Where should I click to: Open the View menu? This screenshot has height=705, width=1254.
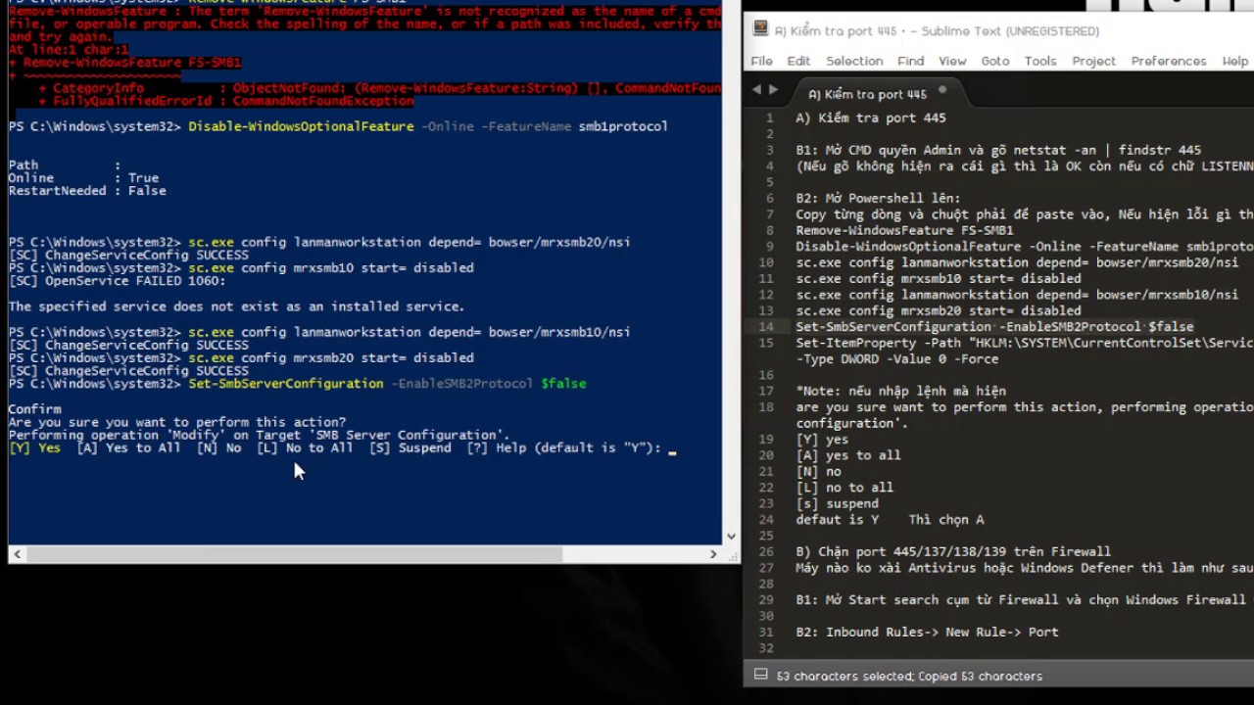[x=952, y=61]
